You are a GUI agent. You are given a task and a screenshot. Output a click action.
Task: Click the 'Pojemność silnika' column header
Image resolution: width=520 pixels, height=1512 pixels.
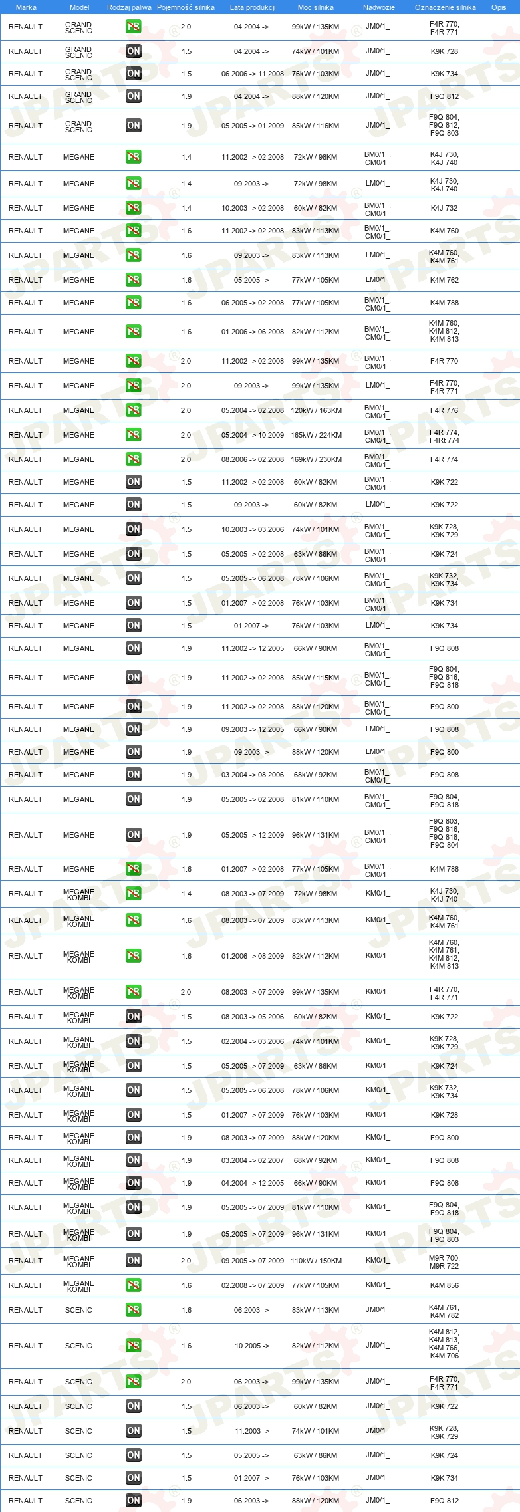pos(186,7)
